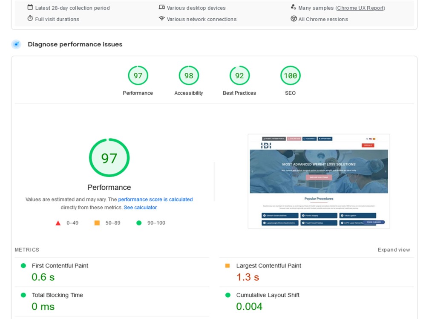The image size is (426, 319).
Task: Open the Chrome UX Report link
Action: (360, 8)
